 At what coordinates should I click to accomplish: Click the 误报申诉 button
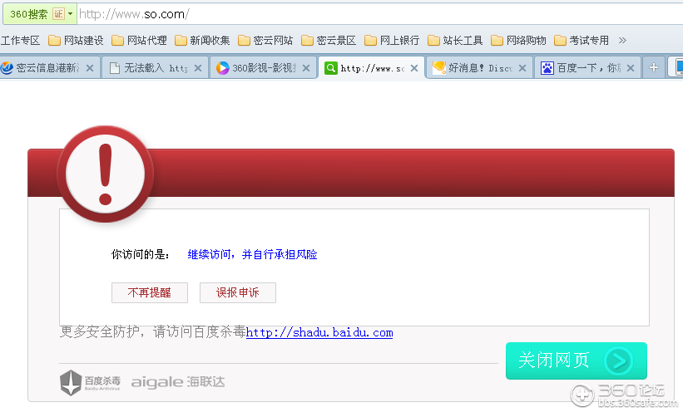click(238, 292)
